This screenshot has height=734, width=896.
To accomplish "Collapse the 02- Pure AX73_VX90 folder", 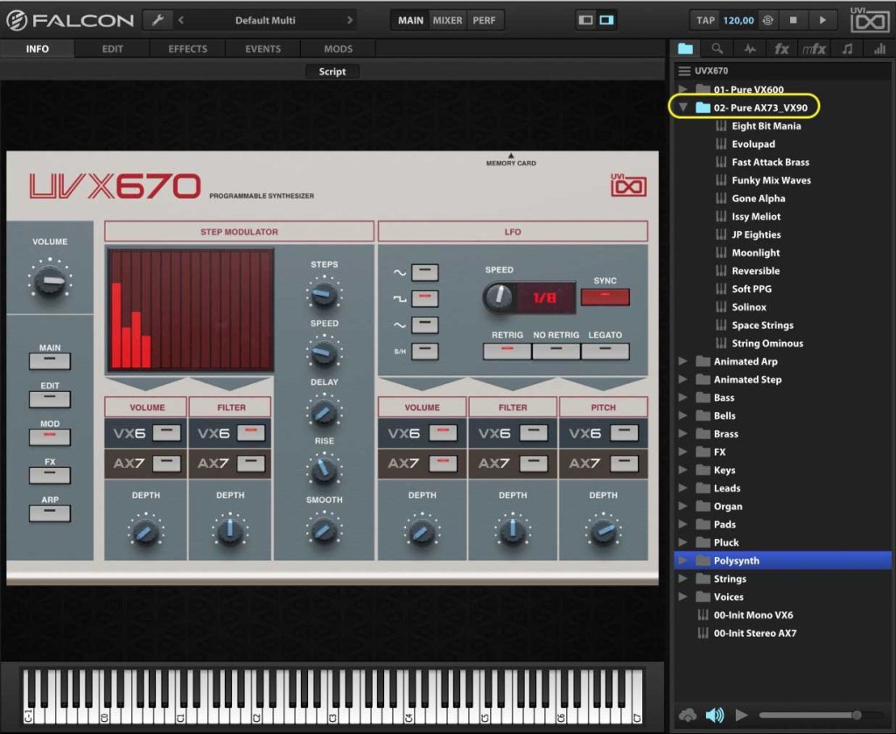I will tap(683, 108).
